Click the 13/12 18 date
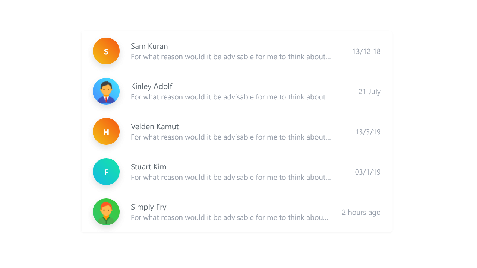Viewport: 477px width, 268px height. (x=366, y=51)
